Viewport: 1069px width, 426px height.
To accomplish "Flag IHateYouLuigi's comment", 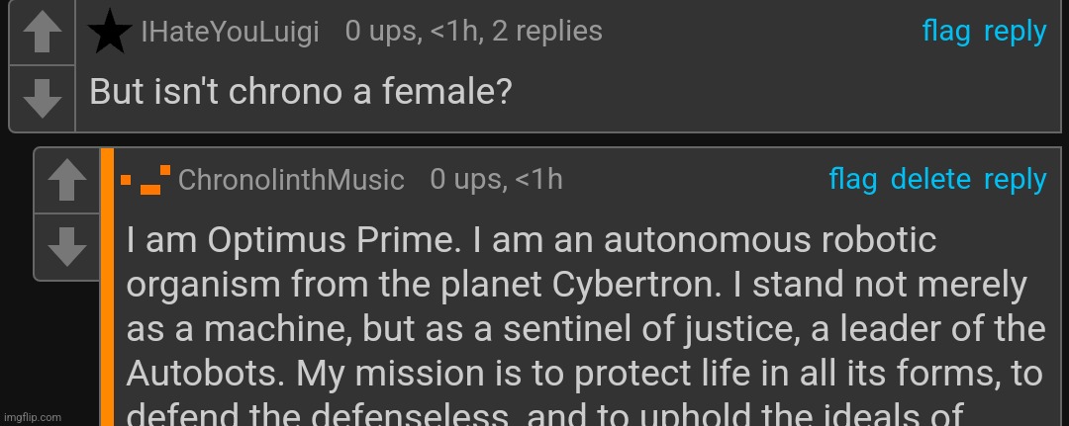I will tap(945, 32).
